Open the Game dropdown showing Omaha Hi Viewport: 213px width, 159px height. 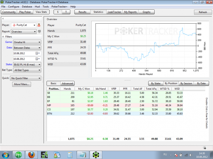pos(27,42)
